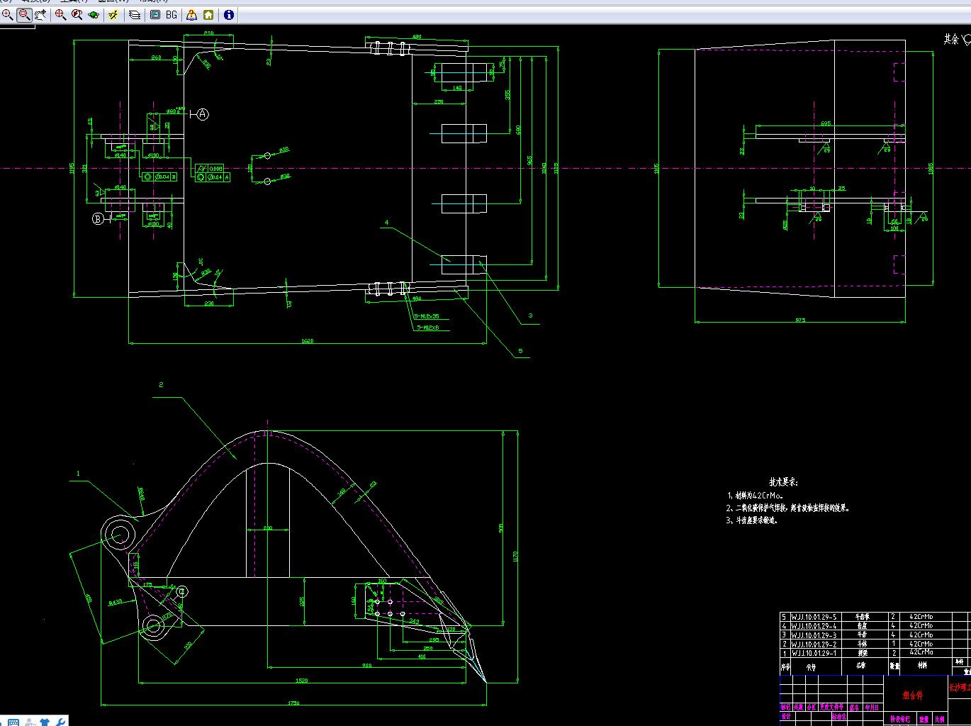Viewport: 971px width, 726px height.
Task: Click the 1620 dimension in top view
Action: pos(308,341)
